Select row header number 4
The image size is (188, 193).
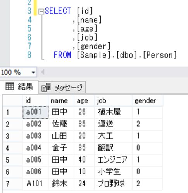pos(12,148)
